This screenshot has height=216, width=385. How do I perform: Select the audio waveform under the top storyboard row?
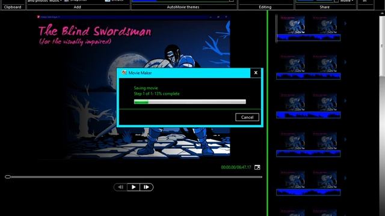pyautogui.click(x=309, y=37)
